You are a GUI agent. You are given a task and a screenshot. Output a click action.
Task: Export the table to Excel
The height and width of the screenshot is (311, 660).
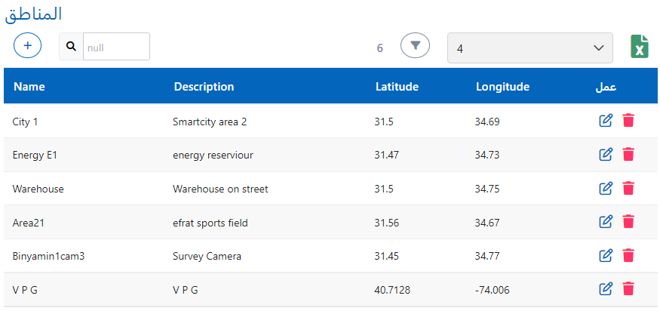[x=640, y=47]
